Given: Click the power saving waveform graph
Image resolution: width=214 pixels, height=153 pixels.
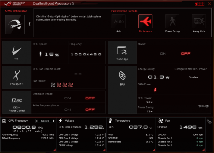Looking at the screenshot, I should (x=186, y=106).
